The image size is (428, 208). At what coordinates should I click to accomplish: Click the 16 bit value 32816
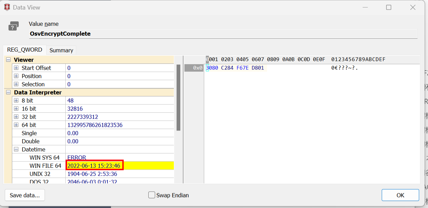[75, 109]
